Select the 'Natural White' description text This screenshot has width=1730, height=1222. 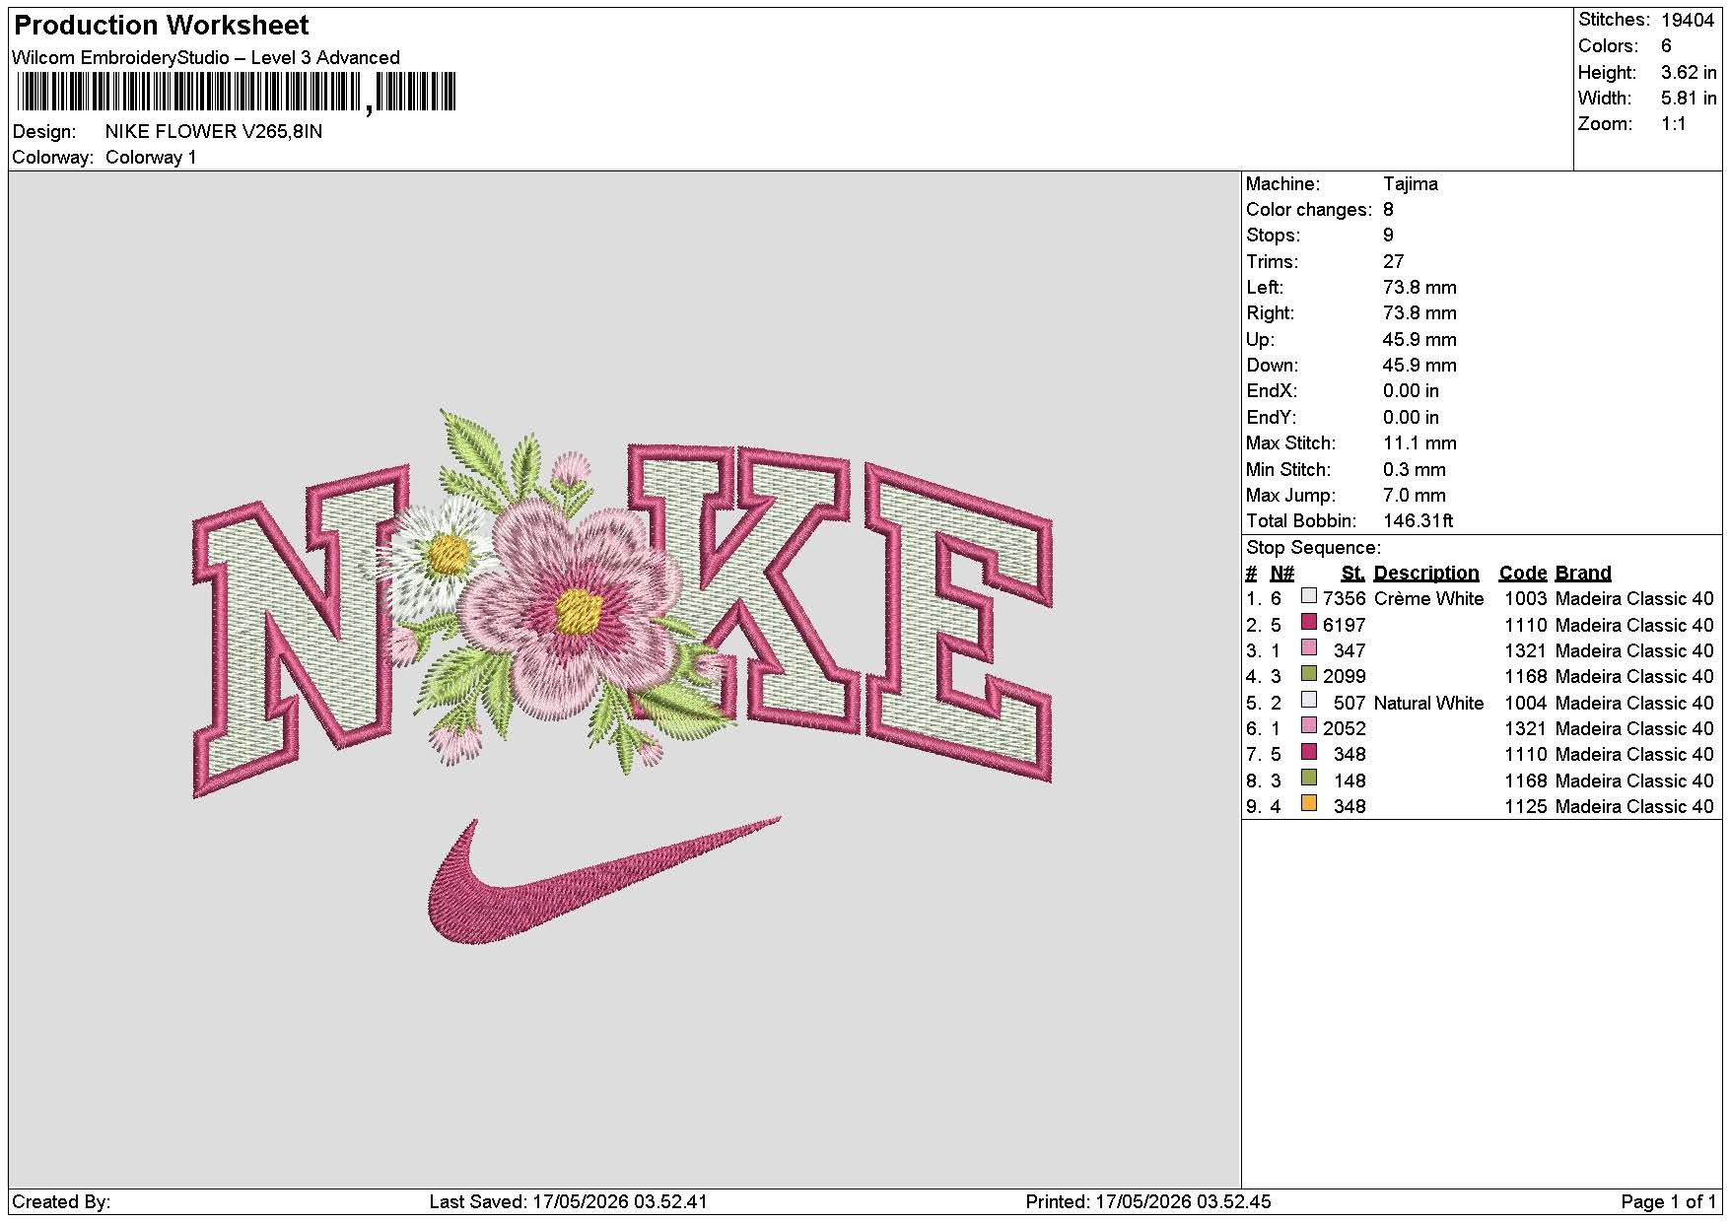tap(1428, 704)
